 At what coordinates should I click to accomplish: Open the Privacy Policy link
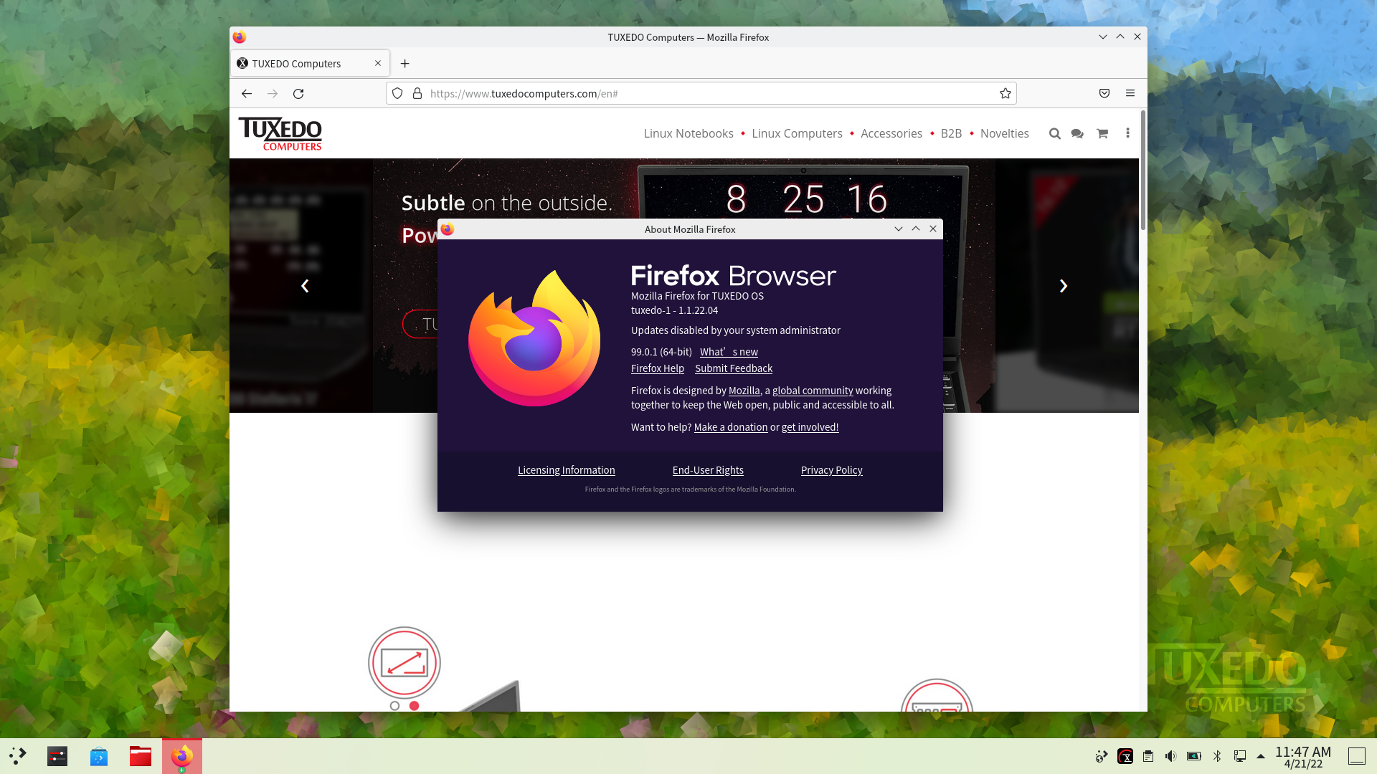tap(831, 470)
